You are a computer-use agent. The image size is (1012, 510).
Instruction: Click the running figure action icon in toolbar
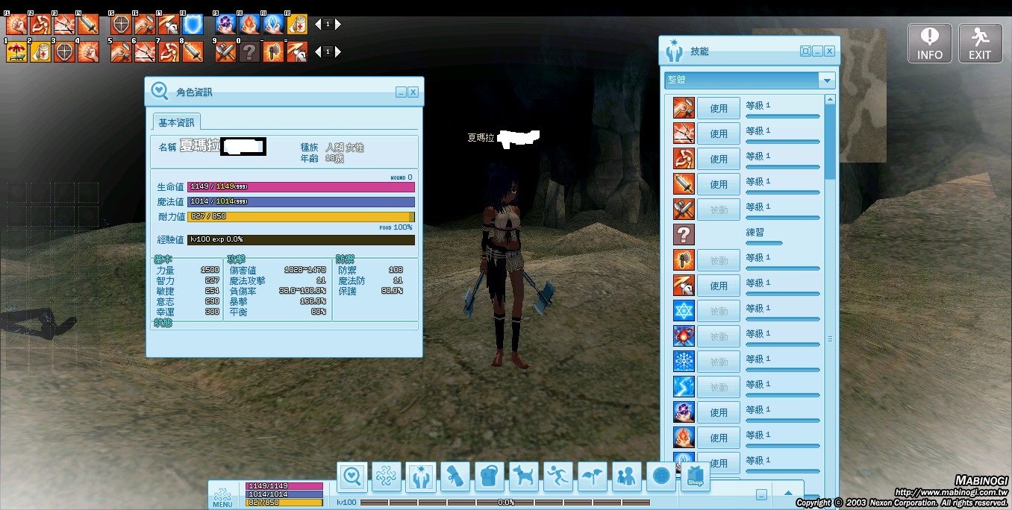(558, 476)
